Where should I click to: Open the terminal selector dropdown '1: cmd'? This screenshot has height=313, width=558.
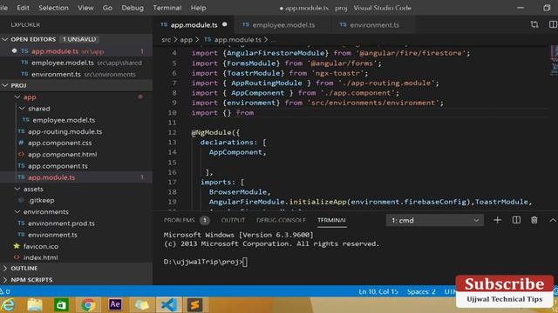point(435,220)
